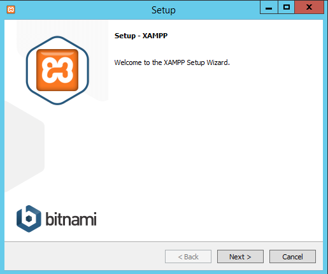The image size is (328, 274).
Task: Minimize the Setup window
Action: tap(269, 8)
